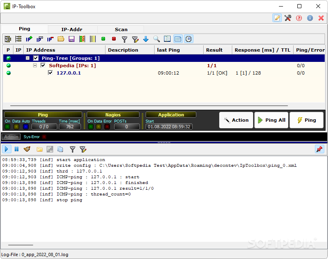Image resolution: width=328 pixels, height=259 pixels.
Task: Click the Sys-Error label
Action: [31, 137]
